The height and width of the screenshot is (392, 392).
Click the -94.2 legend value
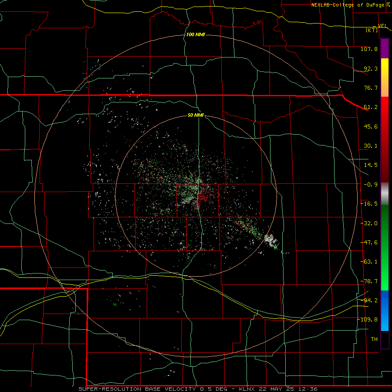(369, 301)
